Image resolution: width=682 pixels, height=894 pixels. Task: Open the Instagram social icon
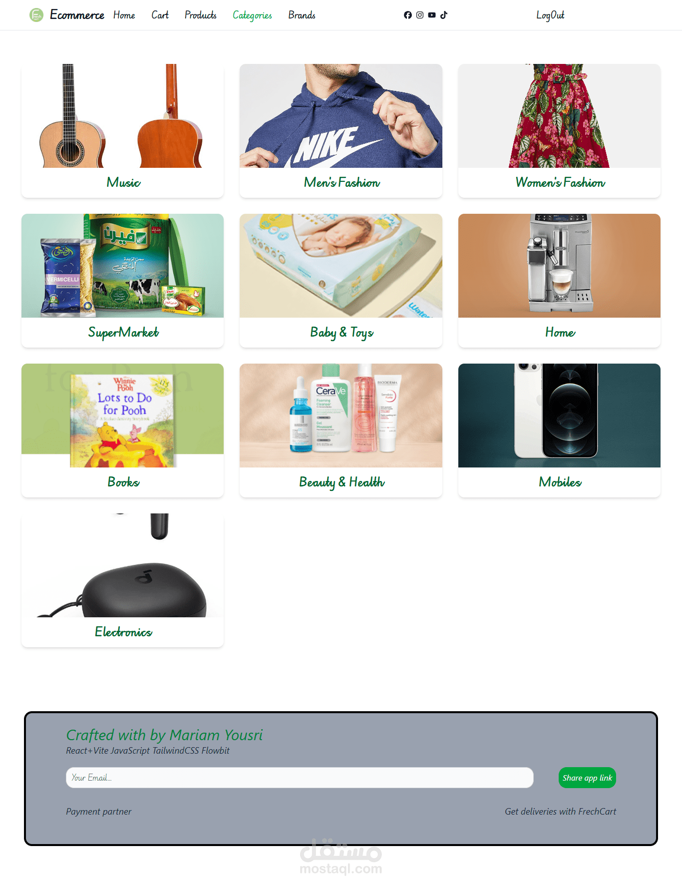point(420,15)
